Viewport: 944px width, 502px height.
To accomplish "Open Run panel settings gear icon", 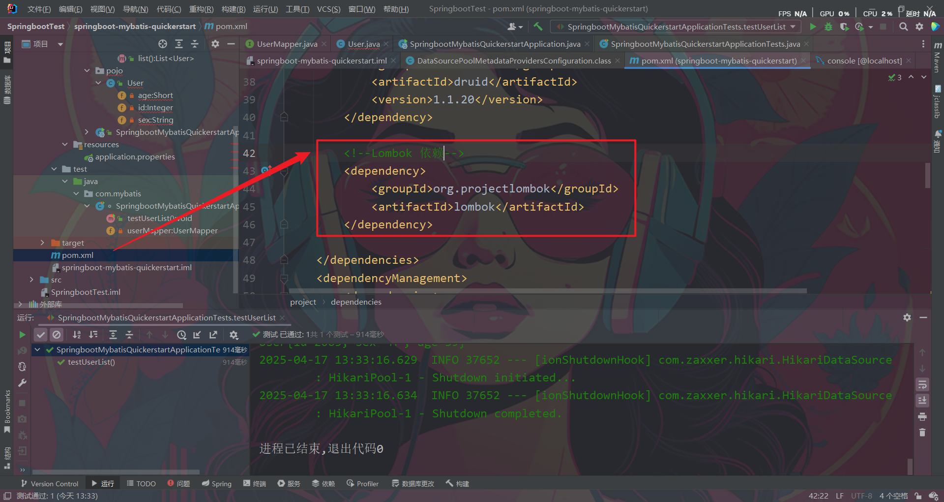I will point(907,317).
